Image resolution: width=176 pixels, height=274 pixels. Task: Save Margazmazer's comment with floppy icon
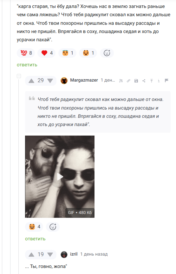136,81
